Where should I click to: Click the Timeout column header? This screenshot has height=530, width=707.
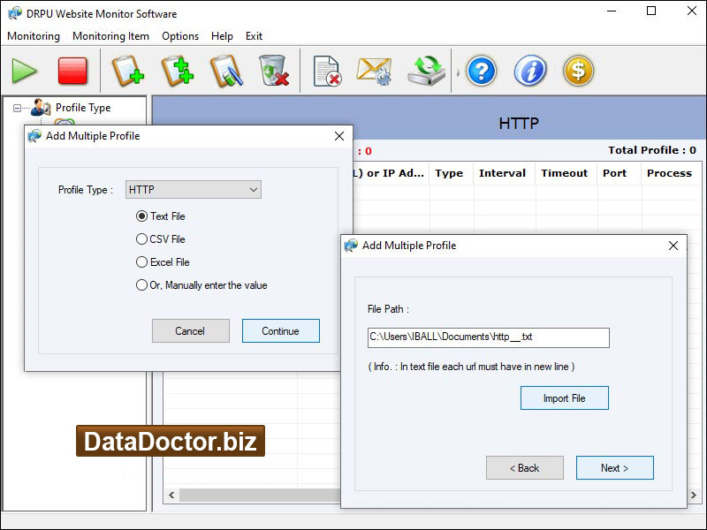[565, 173]
